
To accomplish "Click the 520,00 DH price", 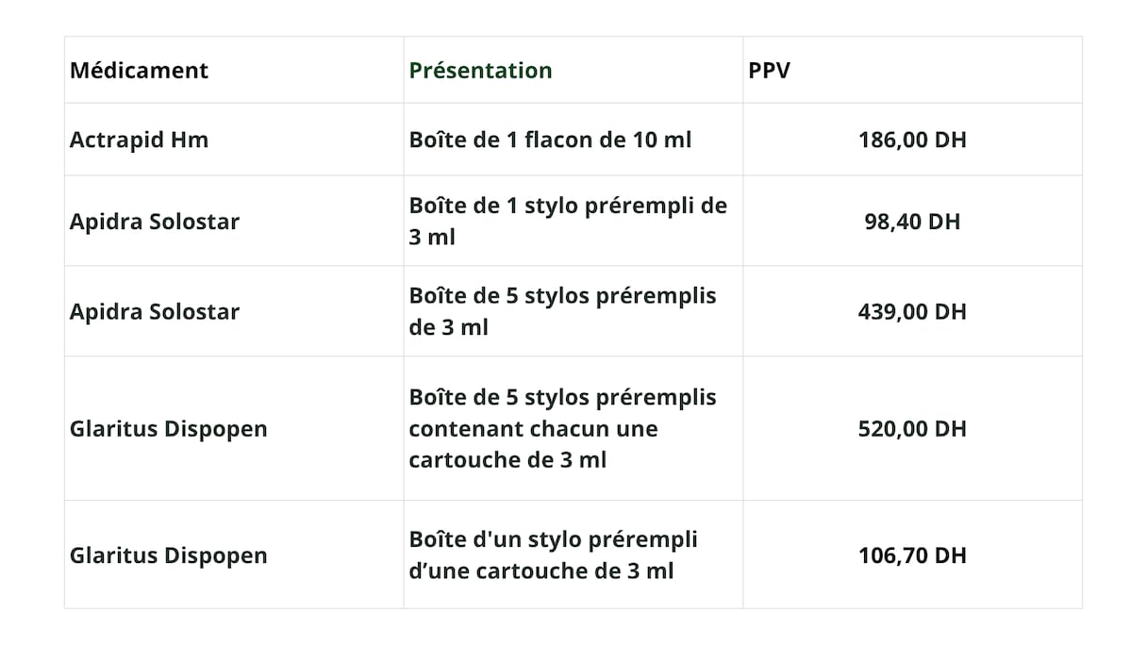I will pyautogui.click(x=912, y=429).
